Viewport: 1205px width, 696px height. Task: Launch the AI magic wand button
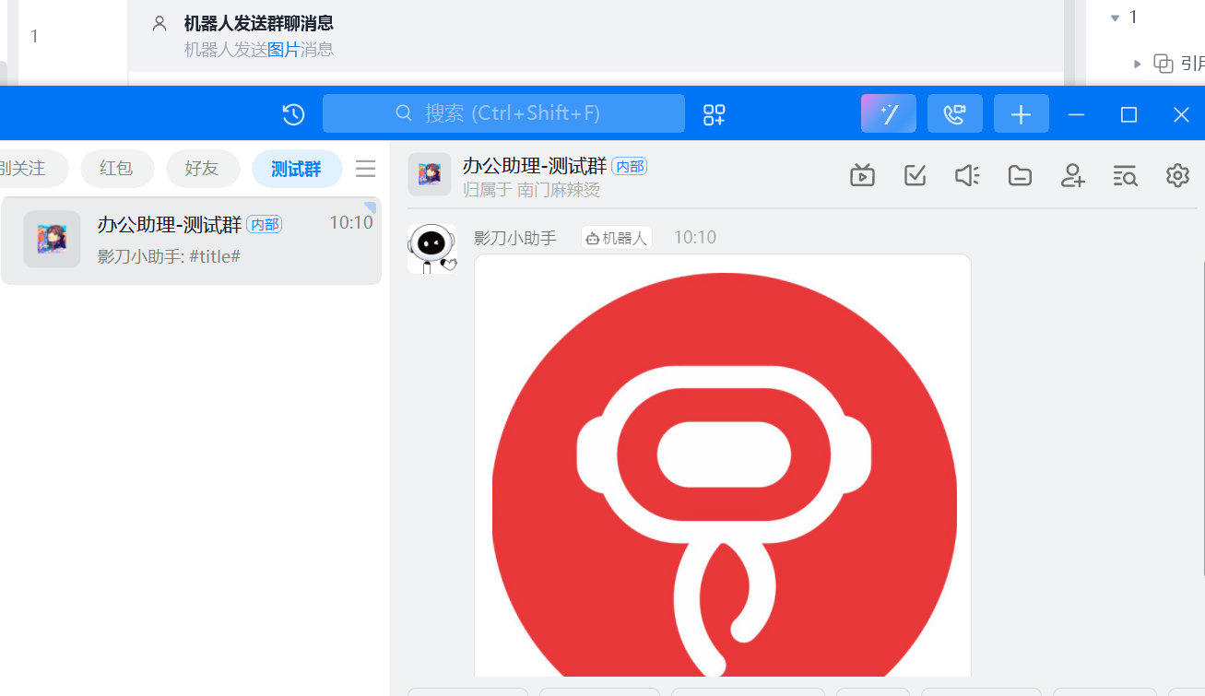[889, 113]
